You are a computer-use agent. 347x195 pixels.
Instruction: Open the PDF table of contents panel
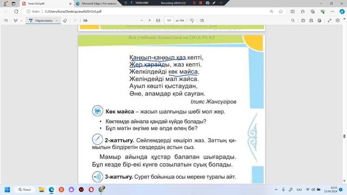pos(6,21)
